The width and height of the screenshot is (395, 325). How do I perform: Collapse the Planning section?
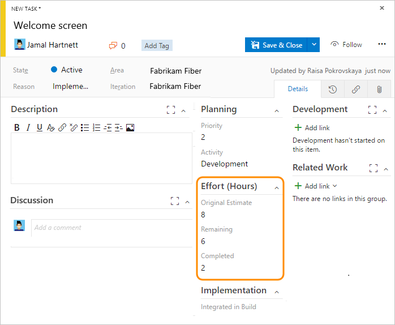[277, 111]
